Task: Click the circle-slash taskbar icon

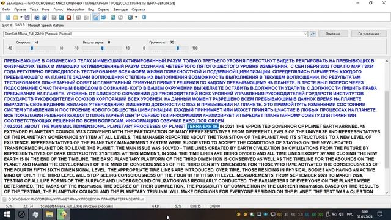Action: coord(21,215)
